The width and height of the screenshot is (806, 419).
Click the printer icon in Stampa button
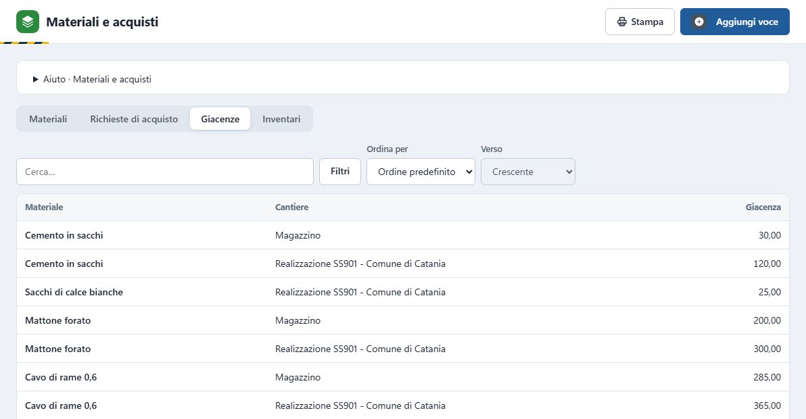coord(622,22)
